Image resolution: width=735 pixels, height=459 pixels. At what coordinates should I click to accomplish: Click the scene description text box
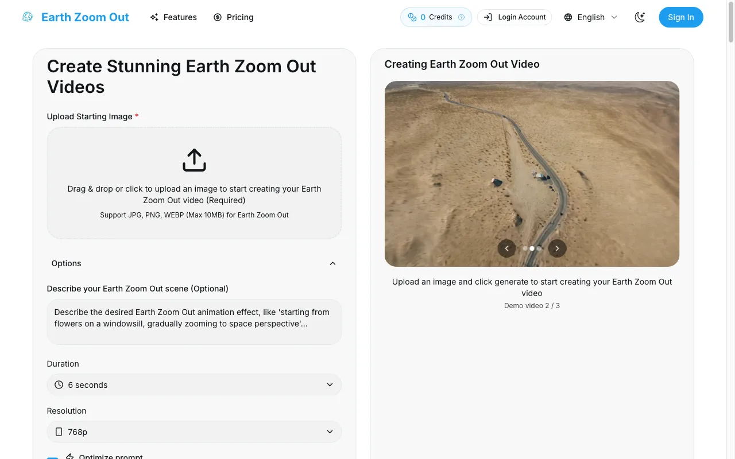194,322
